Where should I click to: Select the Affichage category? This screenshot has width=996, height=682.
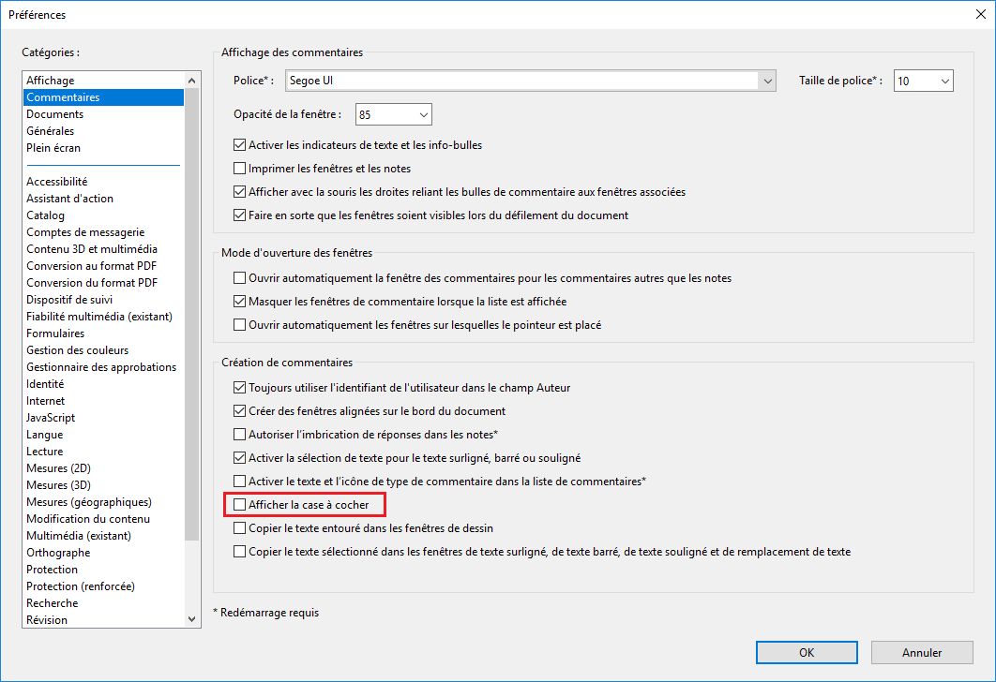click(x=103, y=81)
